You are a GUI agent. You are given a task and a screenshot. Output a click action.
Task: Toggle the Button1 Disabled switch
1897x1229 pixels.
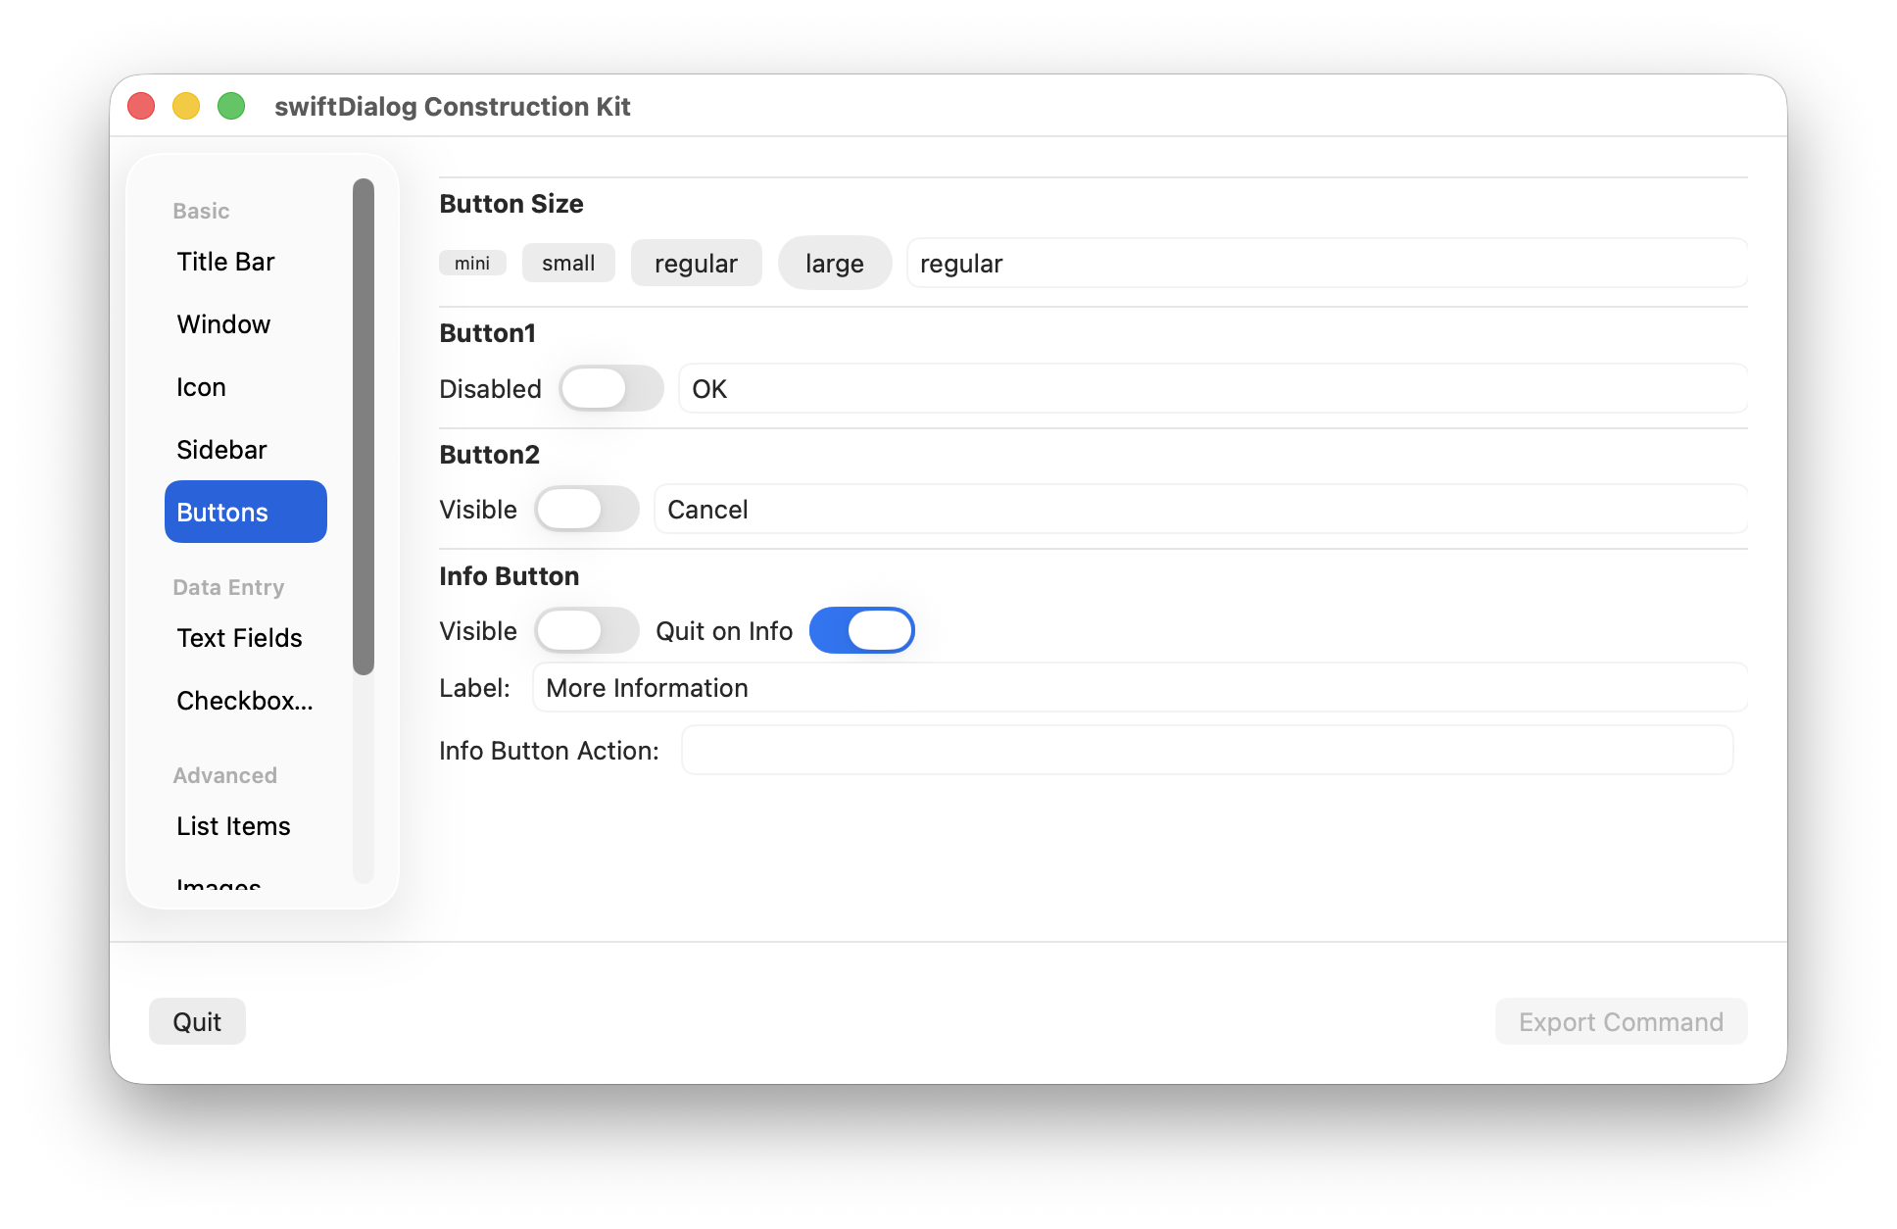pyautogui.click(x=610, y=389)
